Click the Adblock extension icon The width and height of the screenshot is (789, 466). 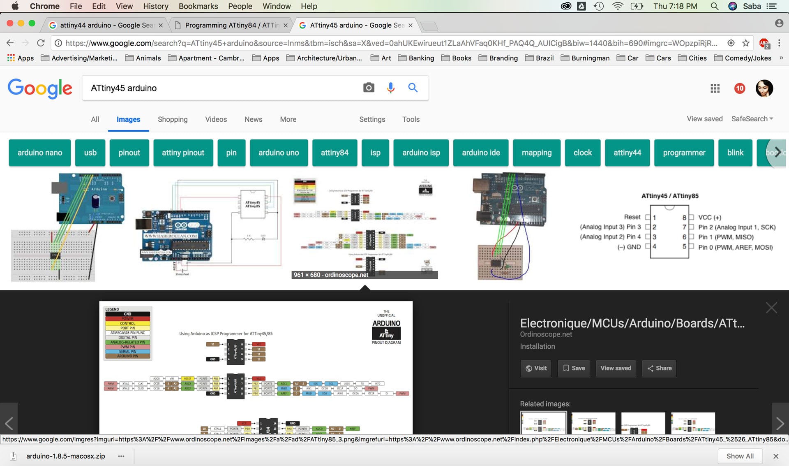click(x=764, y=43)
